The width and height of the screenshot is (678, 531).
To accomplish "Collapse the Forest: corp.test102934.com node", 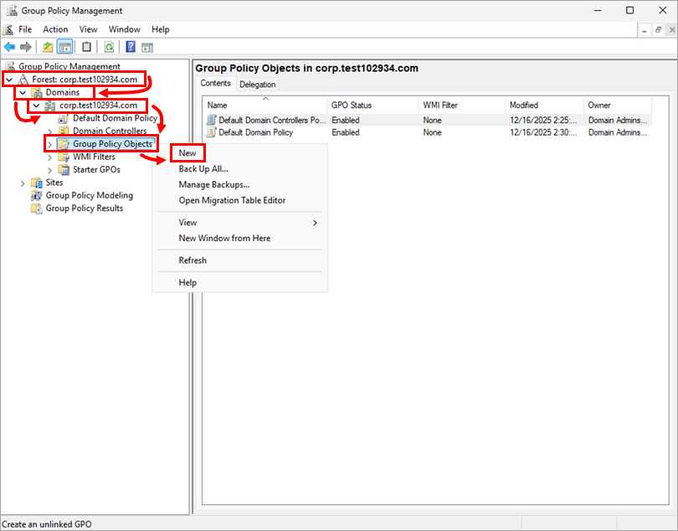I will click(8, 80).
